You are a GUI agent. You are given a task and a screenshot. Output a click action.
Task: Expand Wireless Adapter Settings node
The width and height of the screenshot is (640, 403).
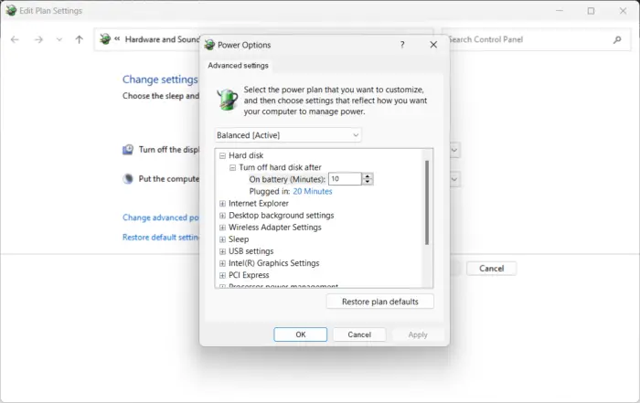click(222, 228)
